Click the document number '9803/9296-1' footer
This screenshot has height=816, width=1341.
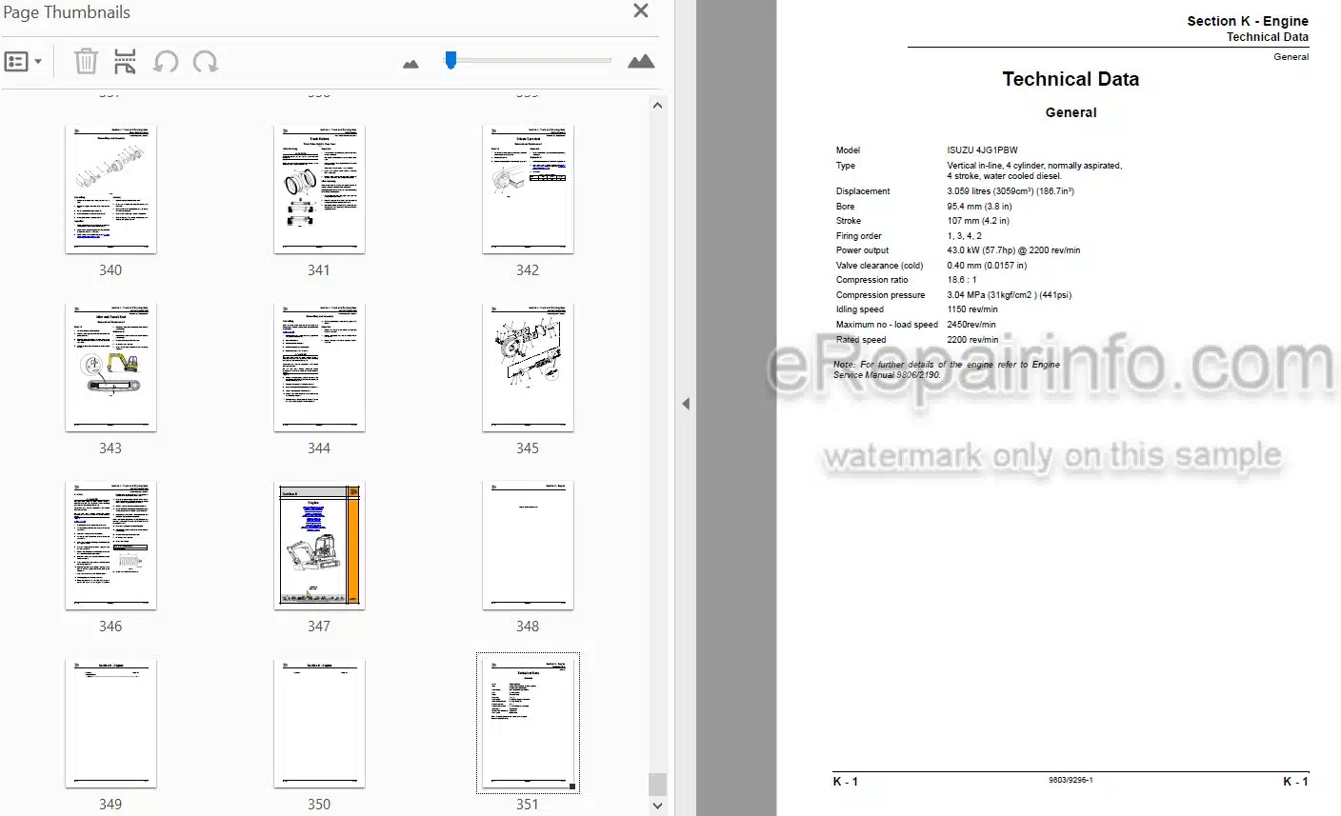point(1071,780)
